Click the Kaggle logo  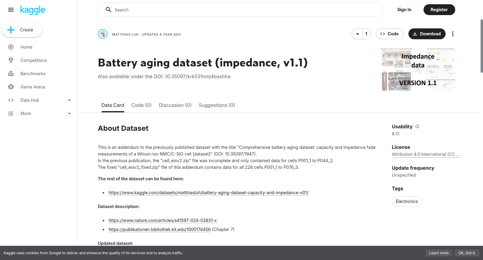coord(33,10)
